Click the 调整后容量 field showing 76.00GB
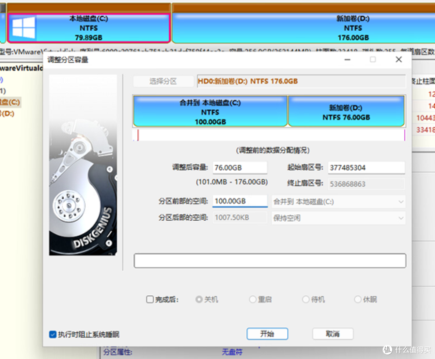435x359 pixels. click(x=240, y=168)
